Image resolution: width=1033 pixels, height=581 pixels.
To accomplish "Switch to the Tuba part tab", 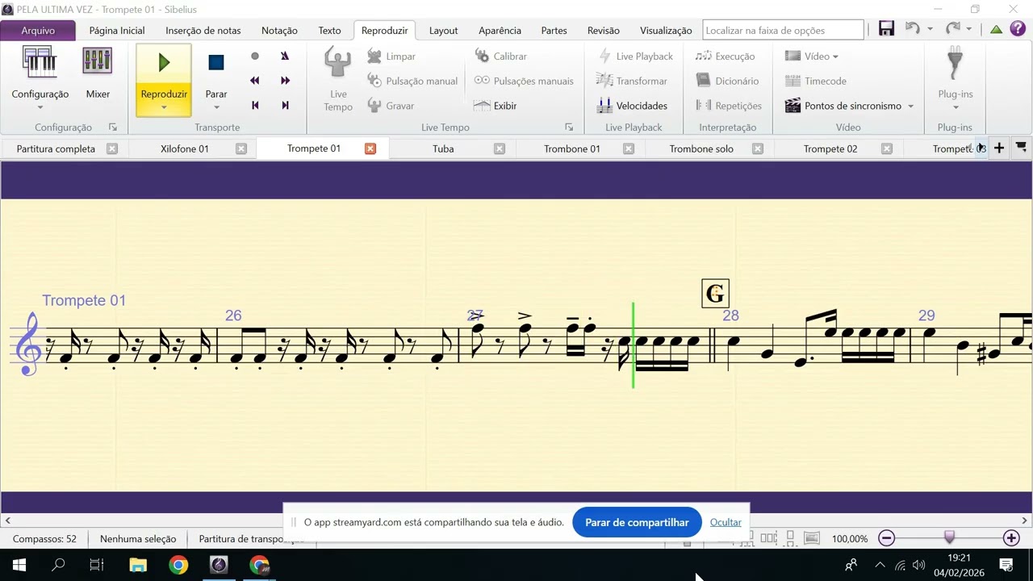I will tap(443, 148).
